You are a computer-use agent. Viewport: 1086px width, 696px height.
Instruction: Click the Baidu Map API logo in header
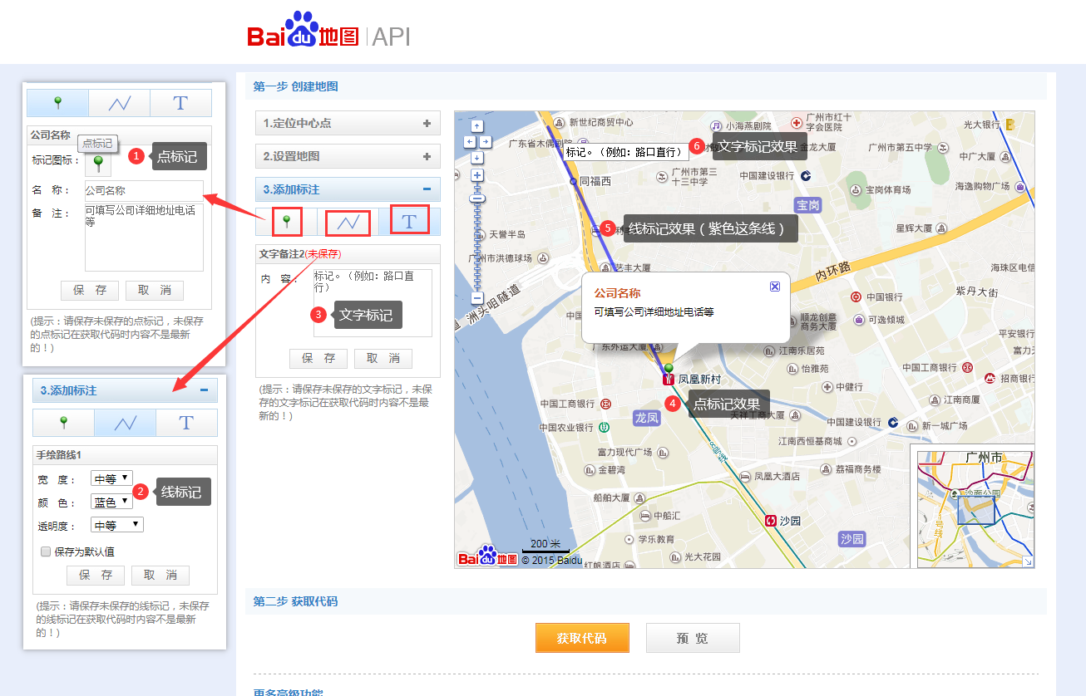[328, 32]
